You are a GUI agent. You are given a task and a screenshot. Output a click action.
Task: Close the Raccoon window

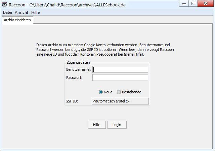point(206,4)
